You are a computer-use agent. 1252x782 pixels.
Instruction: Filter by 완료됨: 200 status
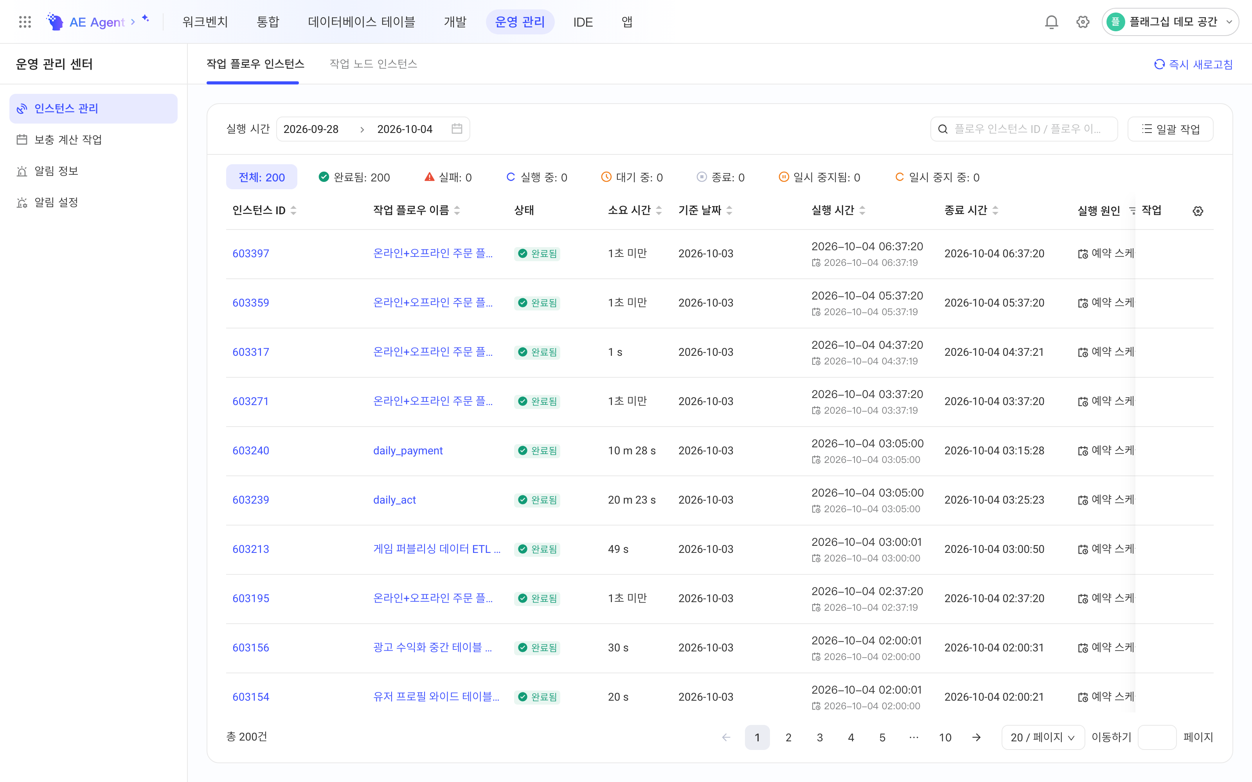[354, 177]
